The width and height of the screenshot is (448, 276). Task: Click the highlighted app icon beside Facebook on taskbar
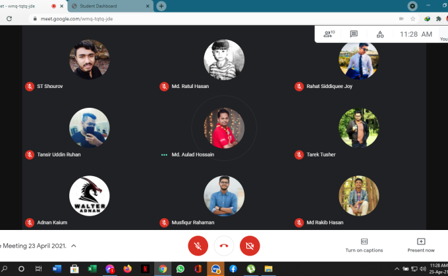(215, 269)
